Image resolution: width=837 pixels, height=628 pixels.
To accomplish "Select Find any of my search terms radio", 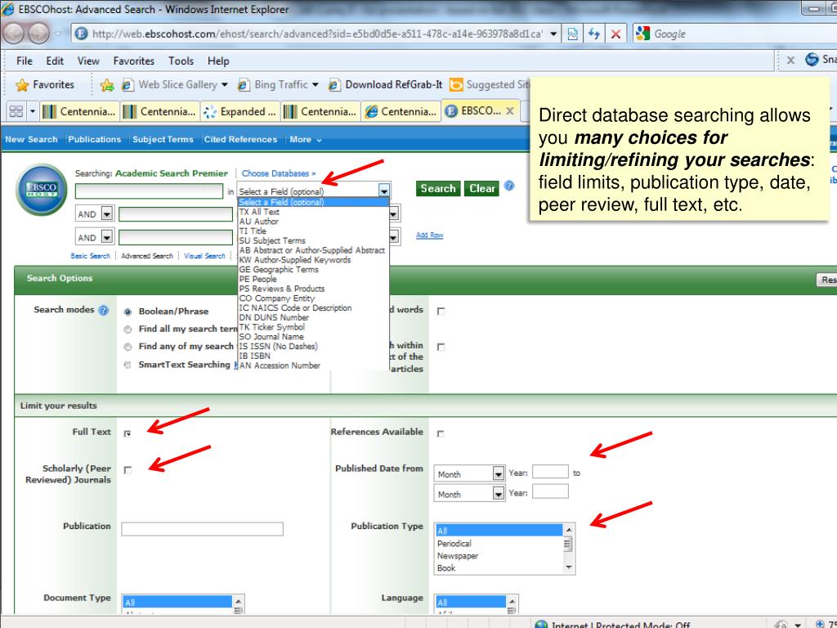I will click(128, 347).
